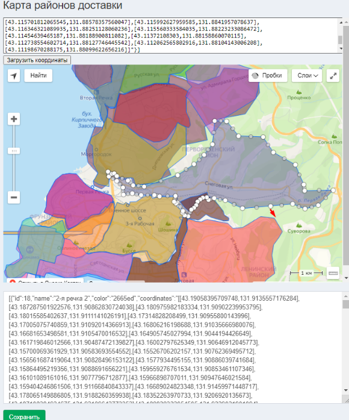Click down arrow of bottom textarea scrollbar
Image resolution: width=349 pixels, height=420 pixels.
tap(345, 390)
